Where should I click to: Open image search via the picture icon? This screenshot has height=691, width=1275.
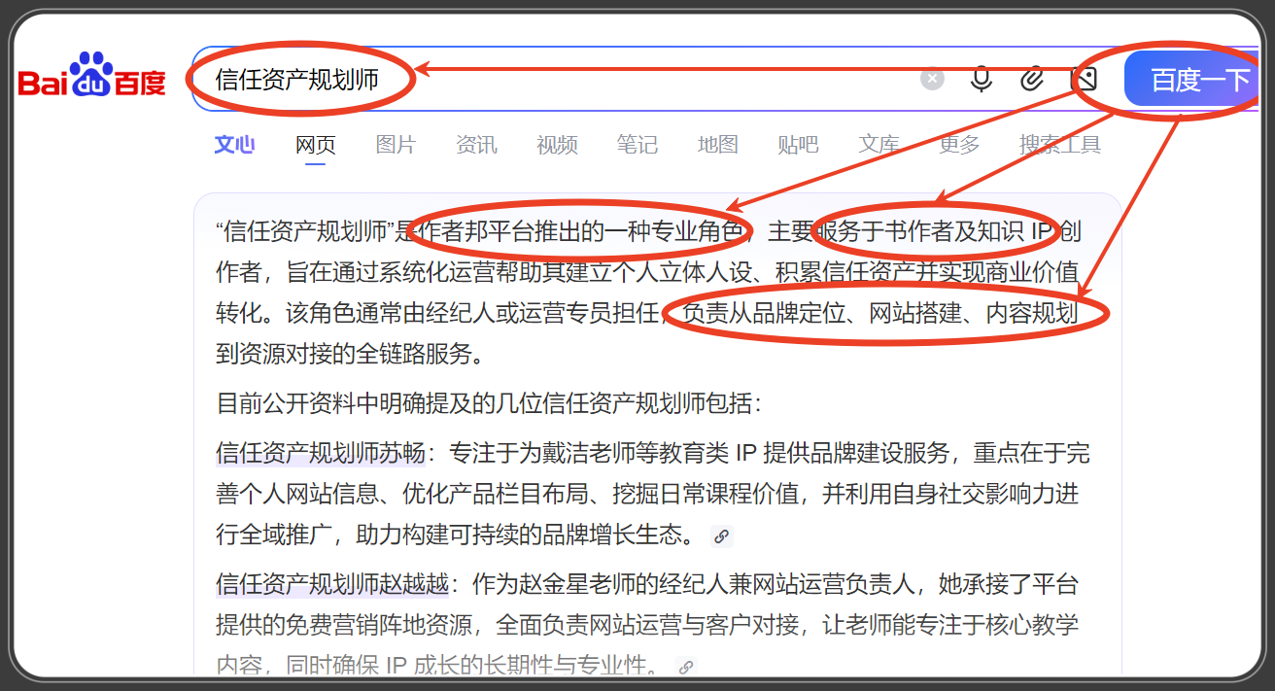(x=1085, y=79)
